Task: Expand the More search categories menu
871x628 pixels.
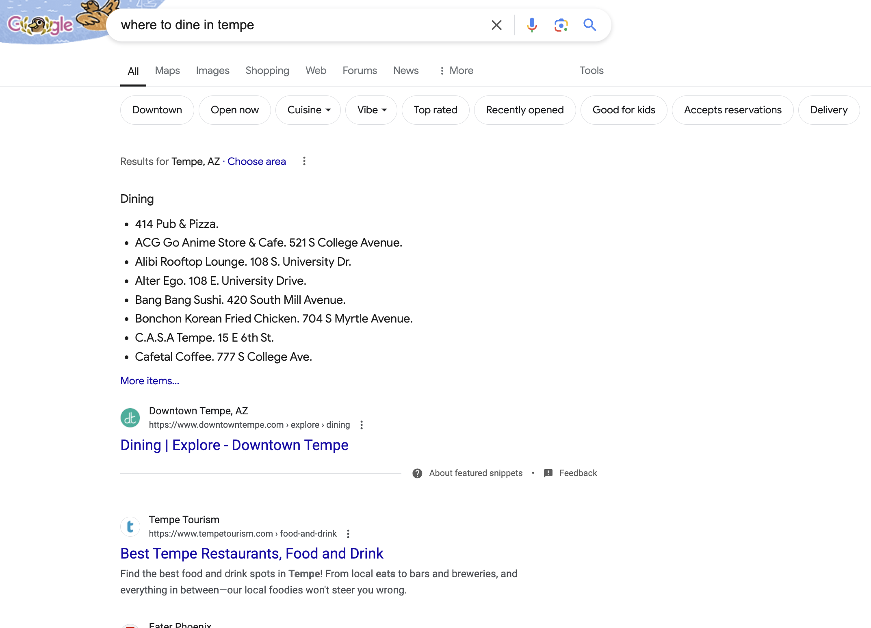Action: (456, 71)
